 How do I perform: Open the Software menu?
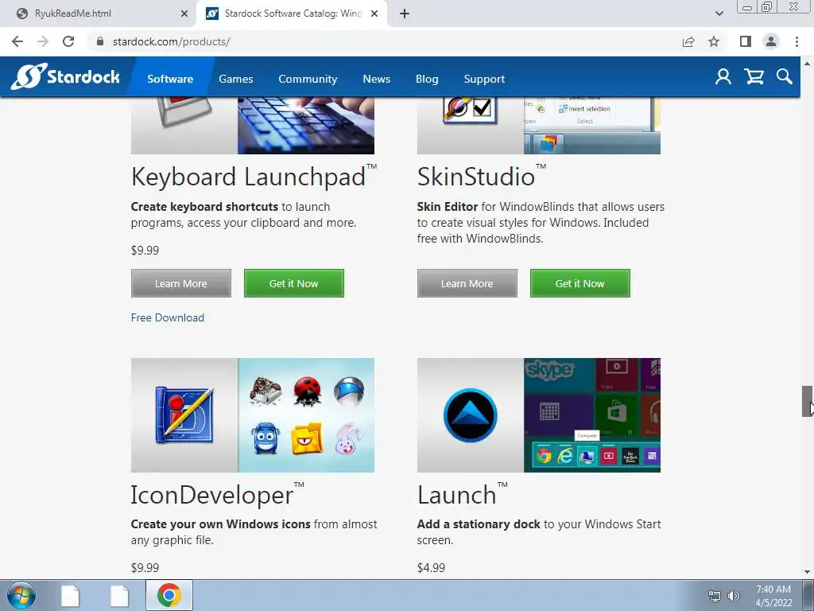170,79
